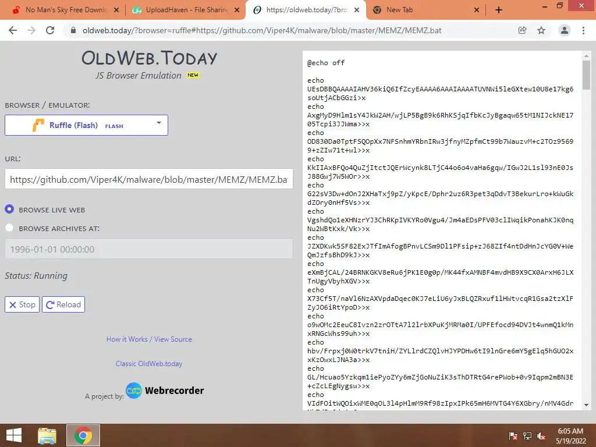This screenshot has height=447, width=596.
Task: Go back using the browser back arrow
Action: coord(13,30)
